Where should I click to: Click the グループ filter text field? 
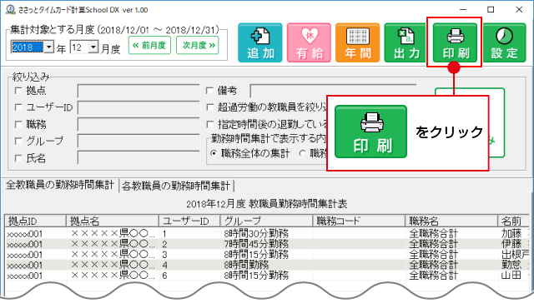point(139,141)
